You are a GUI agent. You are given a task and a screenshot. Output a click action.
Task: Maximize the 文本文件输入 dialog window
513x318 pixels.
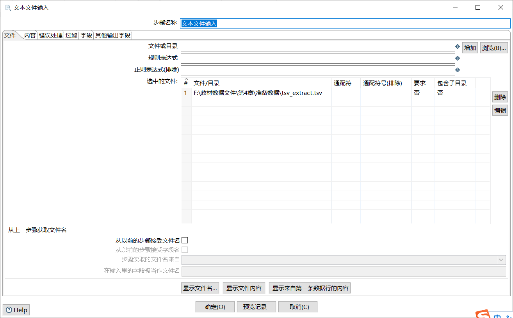pos(478,7)
